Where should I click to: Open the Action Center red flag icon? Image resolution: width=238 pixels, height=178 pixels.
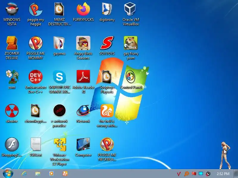pos(194,174)
